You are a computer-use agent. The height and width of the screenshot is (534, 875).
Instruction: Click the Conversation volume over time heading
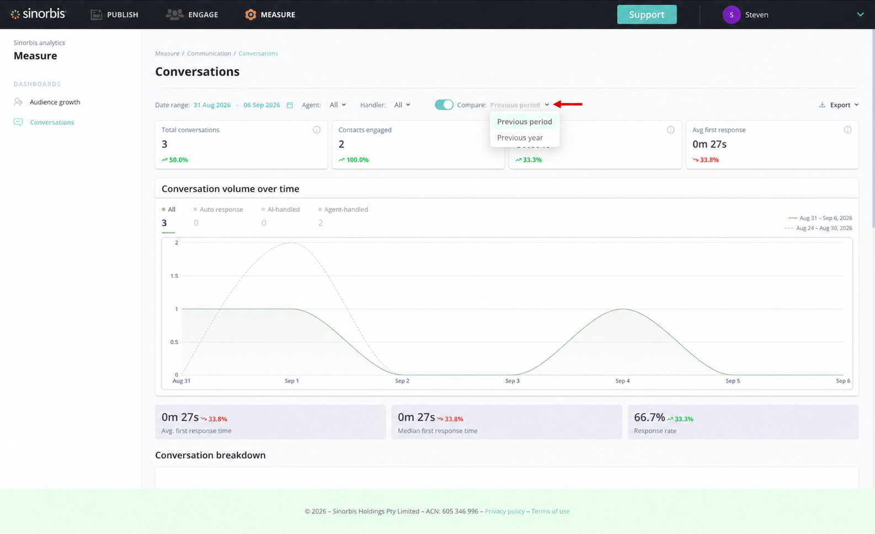pos(231,189)
